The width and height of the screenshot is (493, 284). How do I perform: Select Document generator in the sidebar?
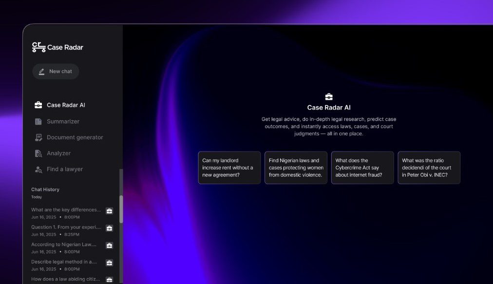[x=75, y=137]
